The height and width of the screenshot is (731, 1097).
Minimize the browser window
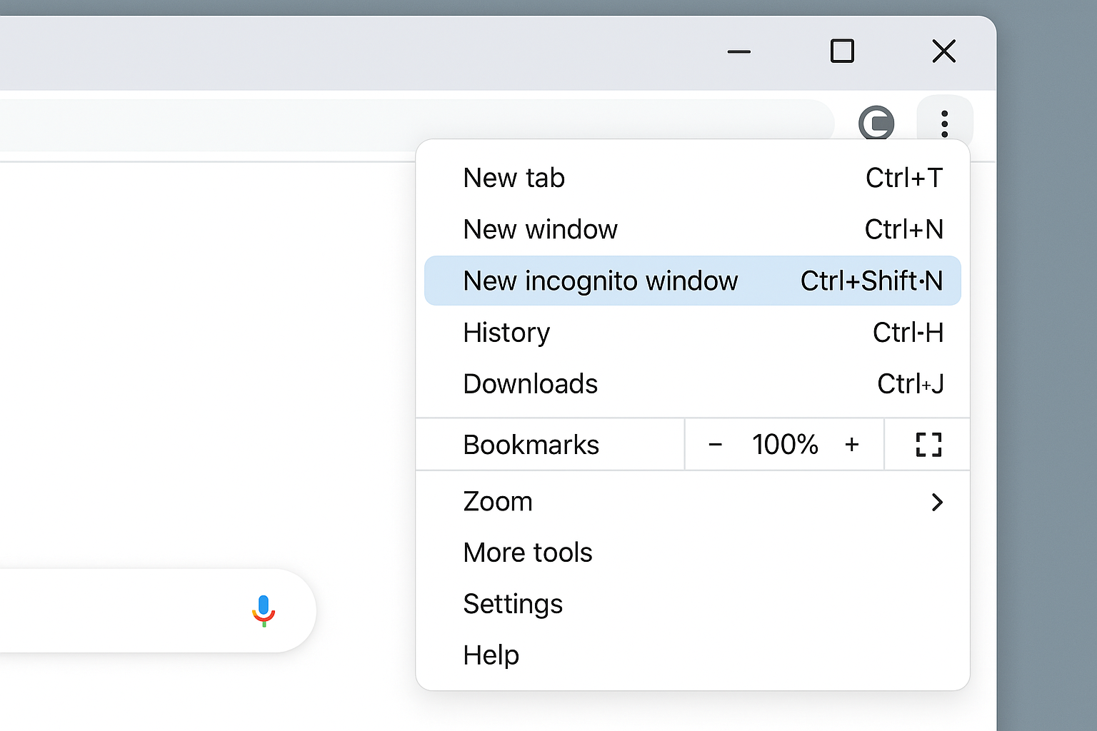(739, 51)
